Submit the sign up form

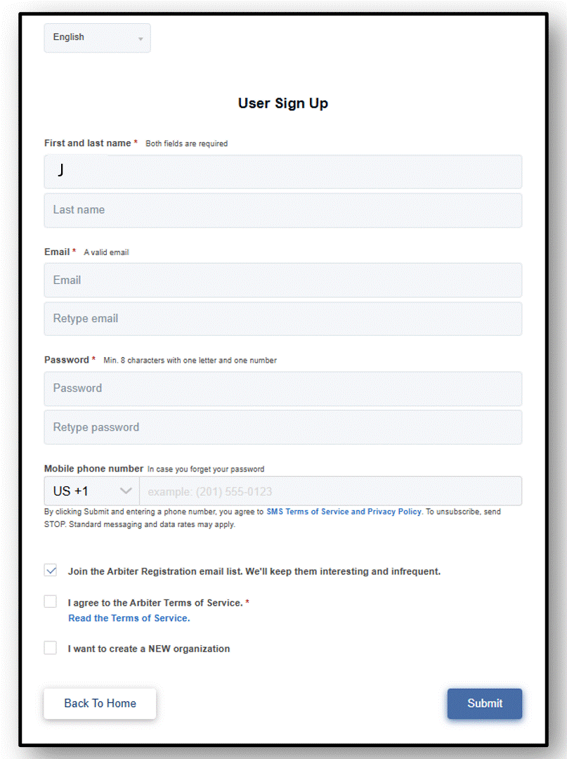tap(485, 703)
